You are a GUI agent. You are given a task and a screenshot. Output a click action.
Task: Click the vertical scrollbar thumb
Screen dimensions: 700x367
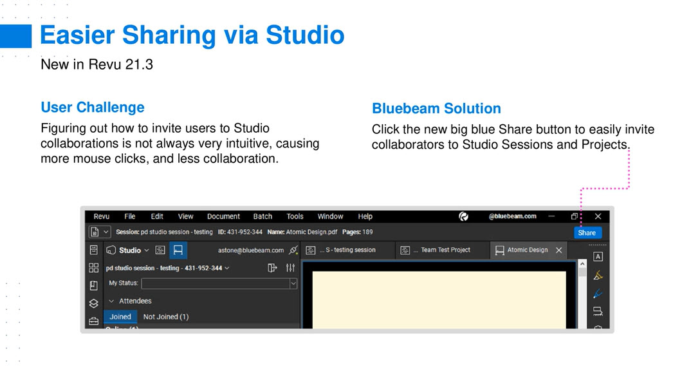pyautogui.click(x=582, y=272)
